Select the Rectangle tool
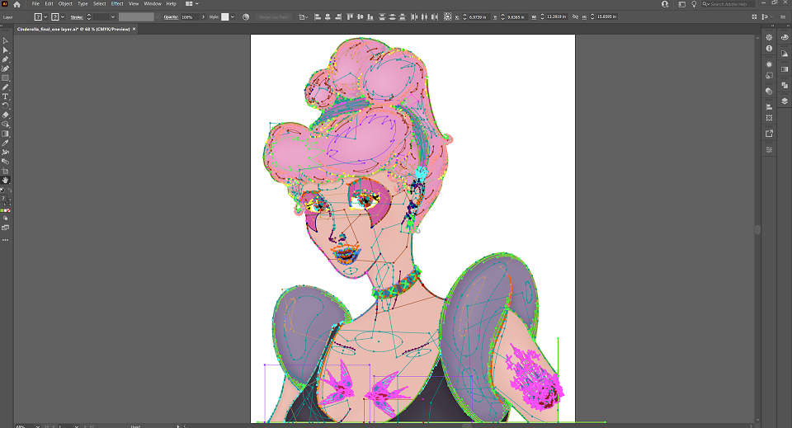 click(6, 78)
